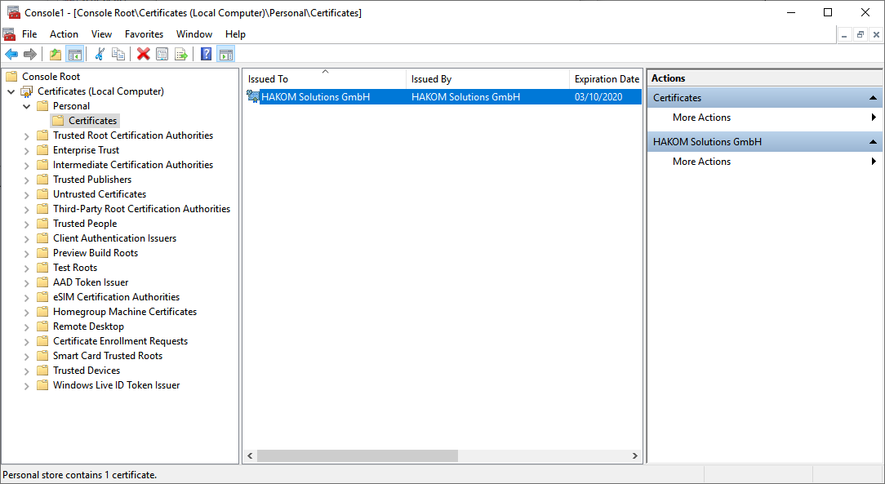Delete certificate with red X icon
Screen dimensions: 885x484
pos(144,55)
